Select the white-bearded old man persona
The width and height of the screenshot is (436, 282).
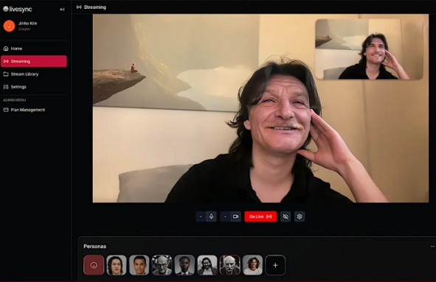[230, 265]
